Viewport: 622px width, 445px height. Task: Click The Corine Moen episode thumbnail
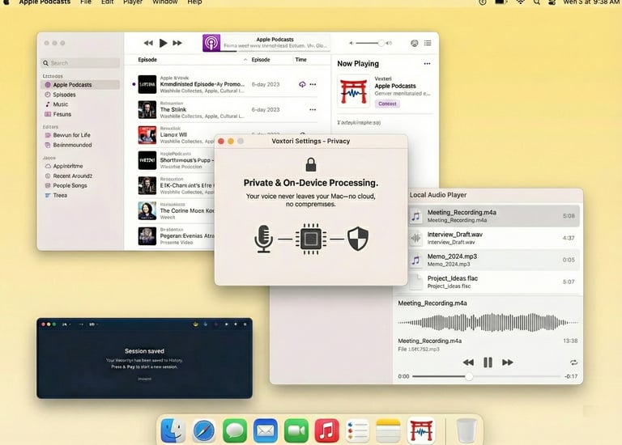point(147,211)
